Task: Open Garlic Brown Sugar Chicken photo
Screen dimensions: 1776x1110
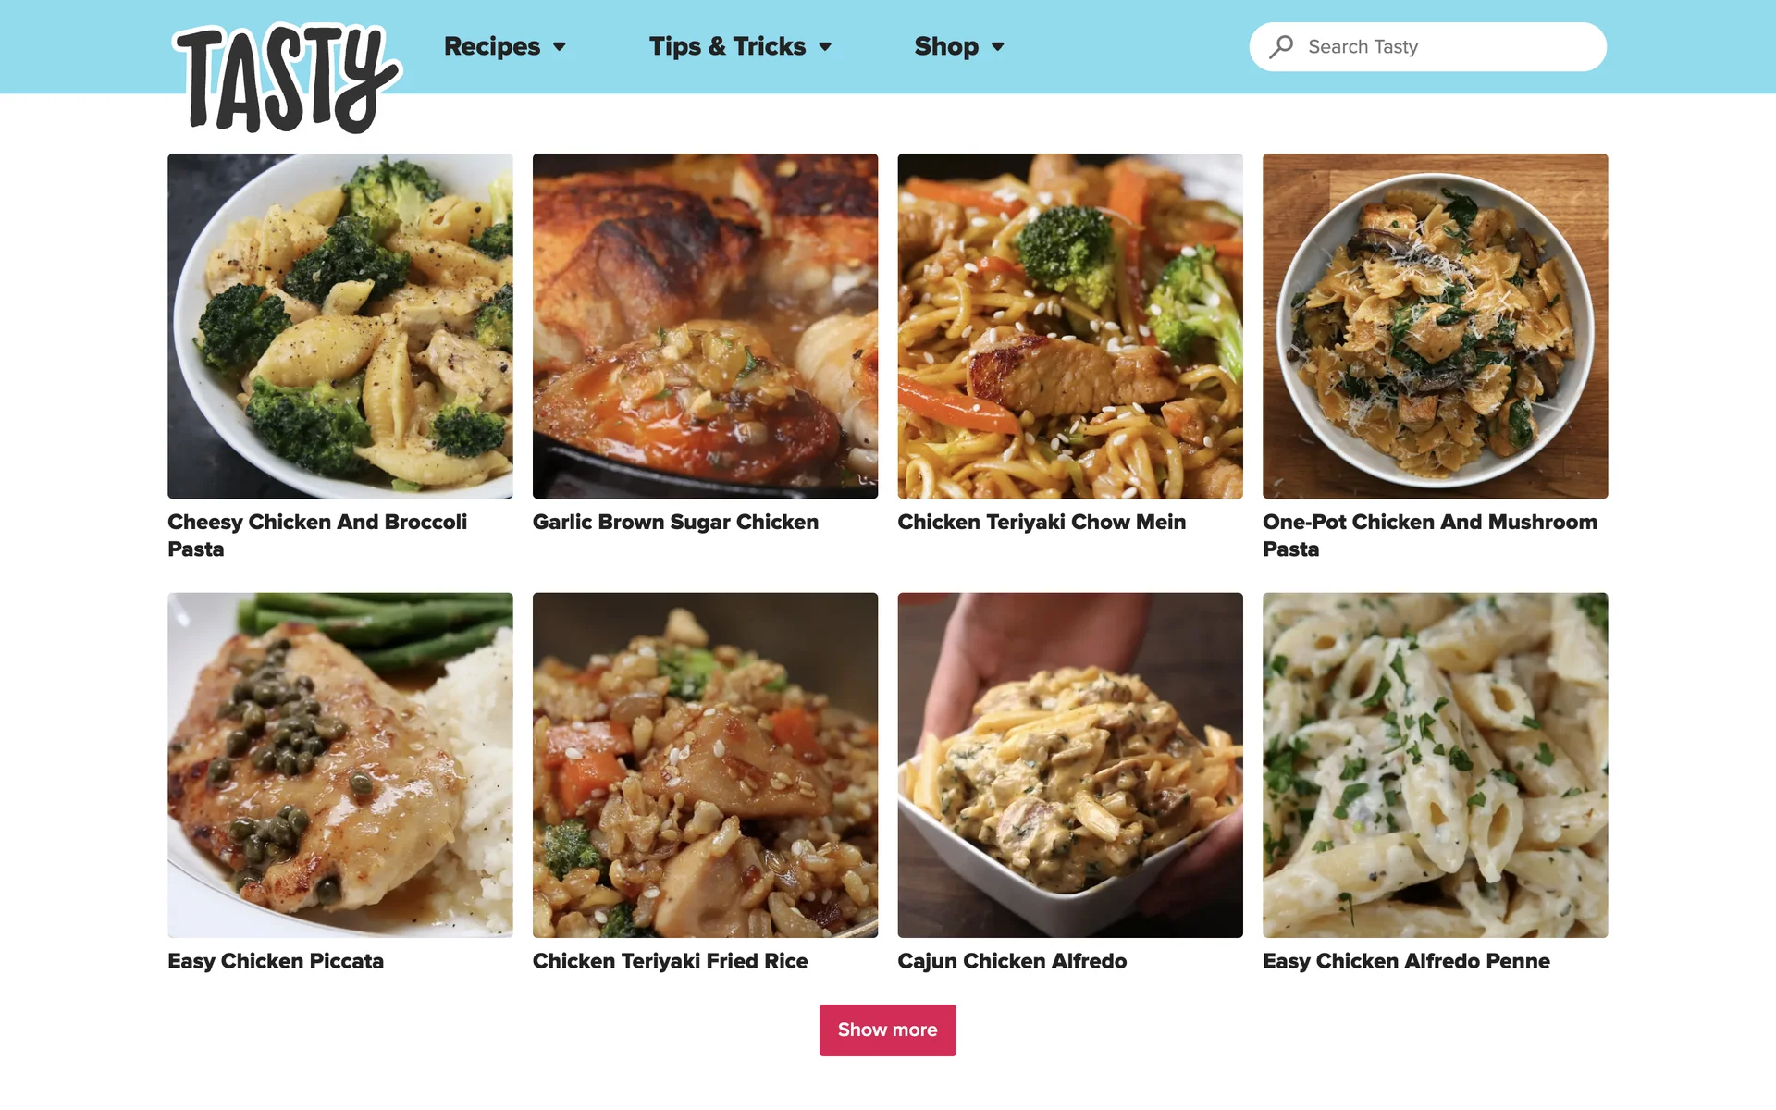Action: click(x=705, y=326)
